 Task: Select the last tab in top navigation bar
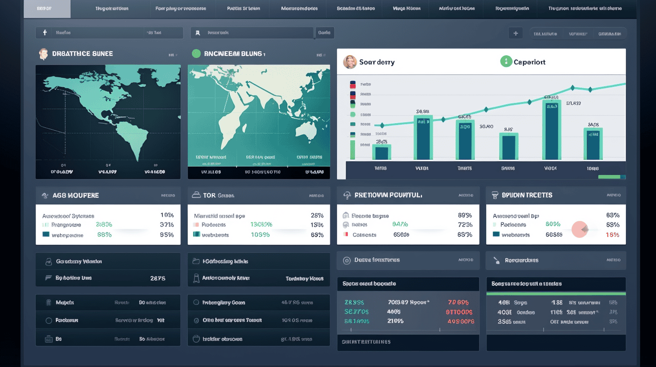[585, 9]
